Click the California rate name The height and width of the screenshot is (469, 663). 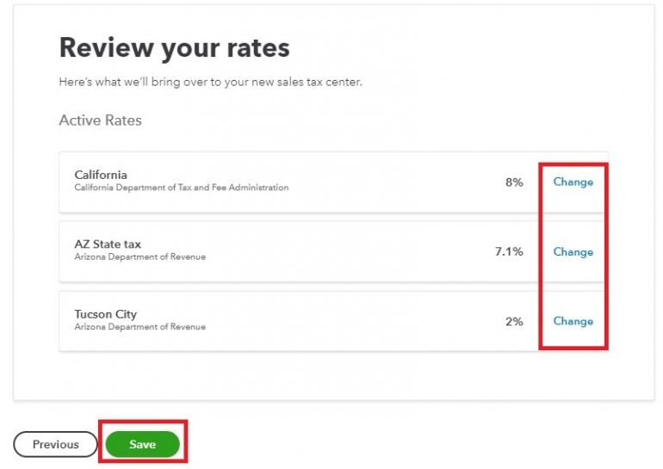(101, 175)
